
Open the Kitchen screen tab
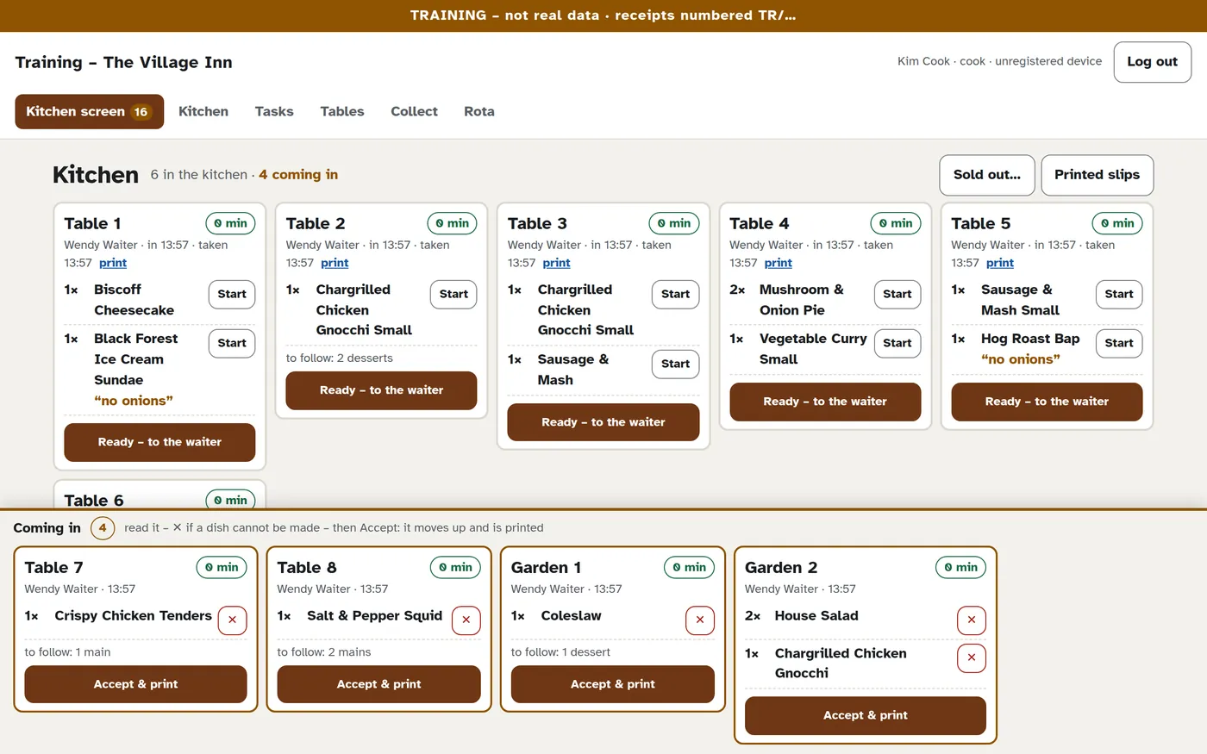(90, 111)
